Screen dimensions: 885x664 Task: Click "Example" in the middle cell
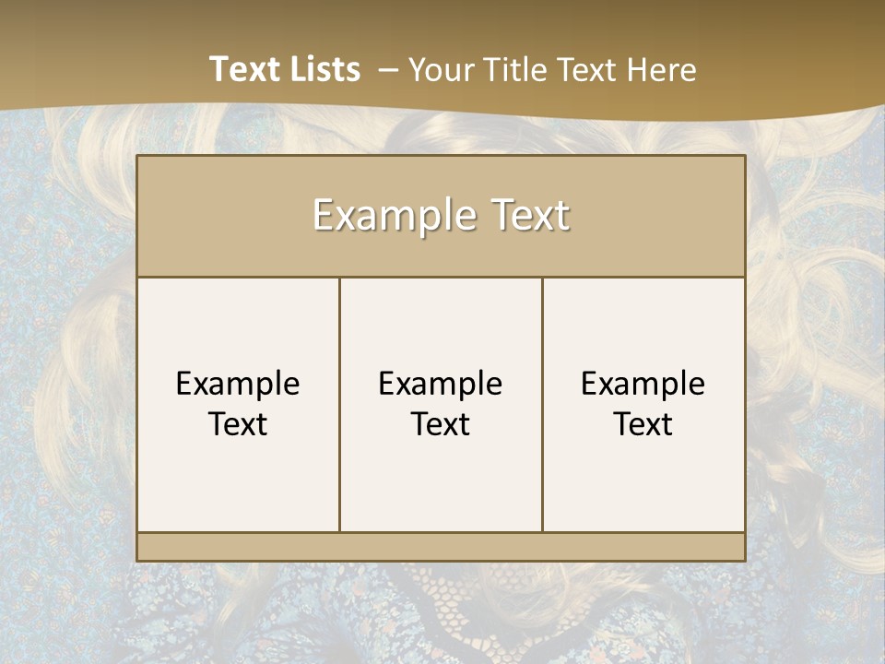point(441,384)
